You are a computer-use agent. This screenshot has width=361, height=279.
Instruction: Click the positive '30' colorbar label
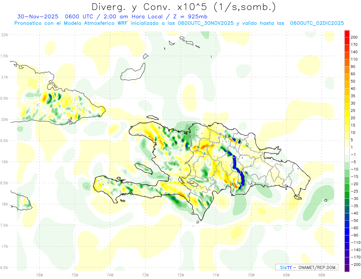click(353, 103)
